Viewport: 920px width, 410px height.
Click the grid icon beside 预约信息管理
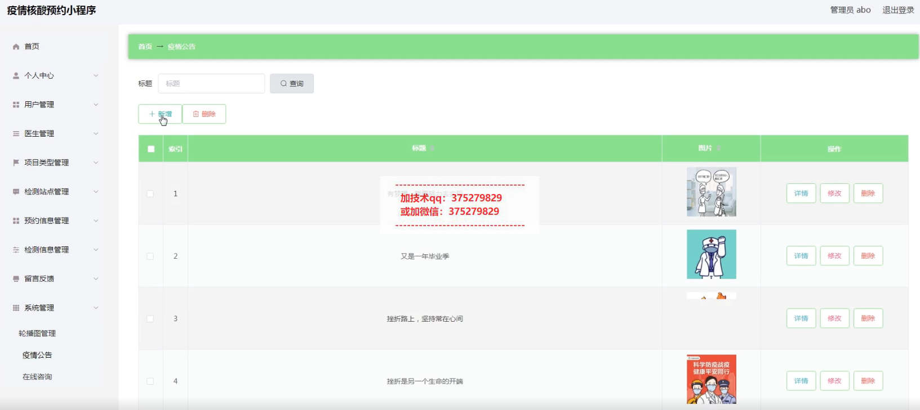pos(16,221)
